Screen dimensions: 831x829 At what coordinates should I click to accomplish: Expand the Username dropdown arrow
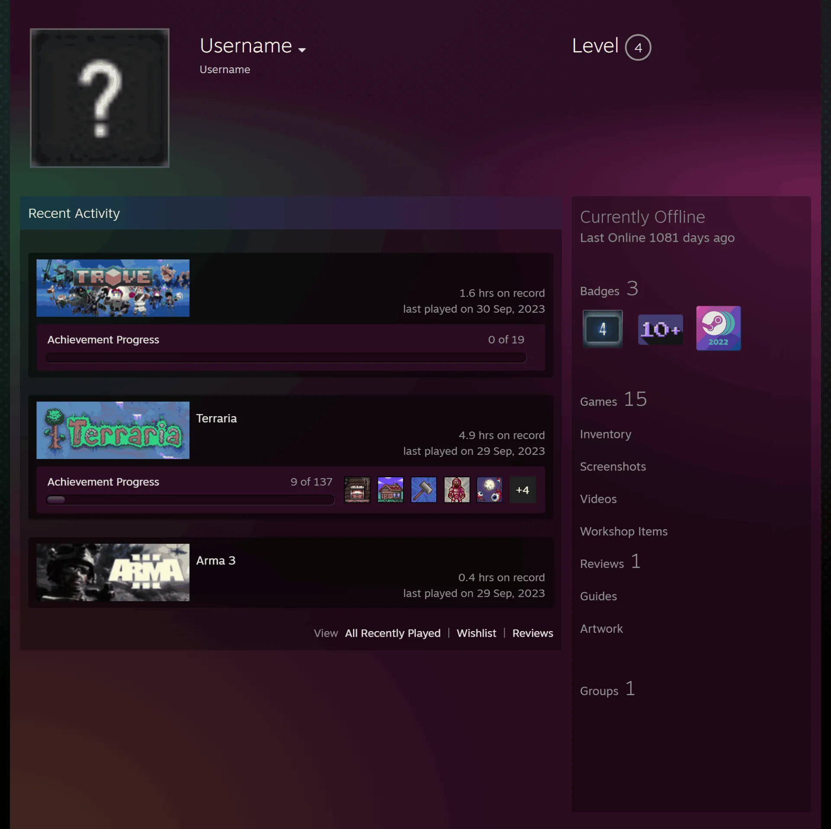(302, 50)
